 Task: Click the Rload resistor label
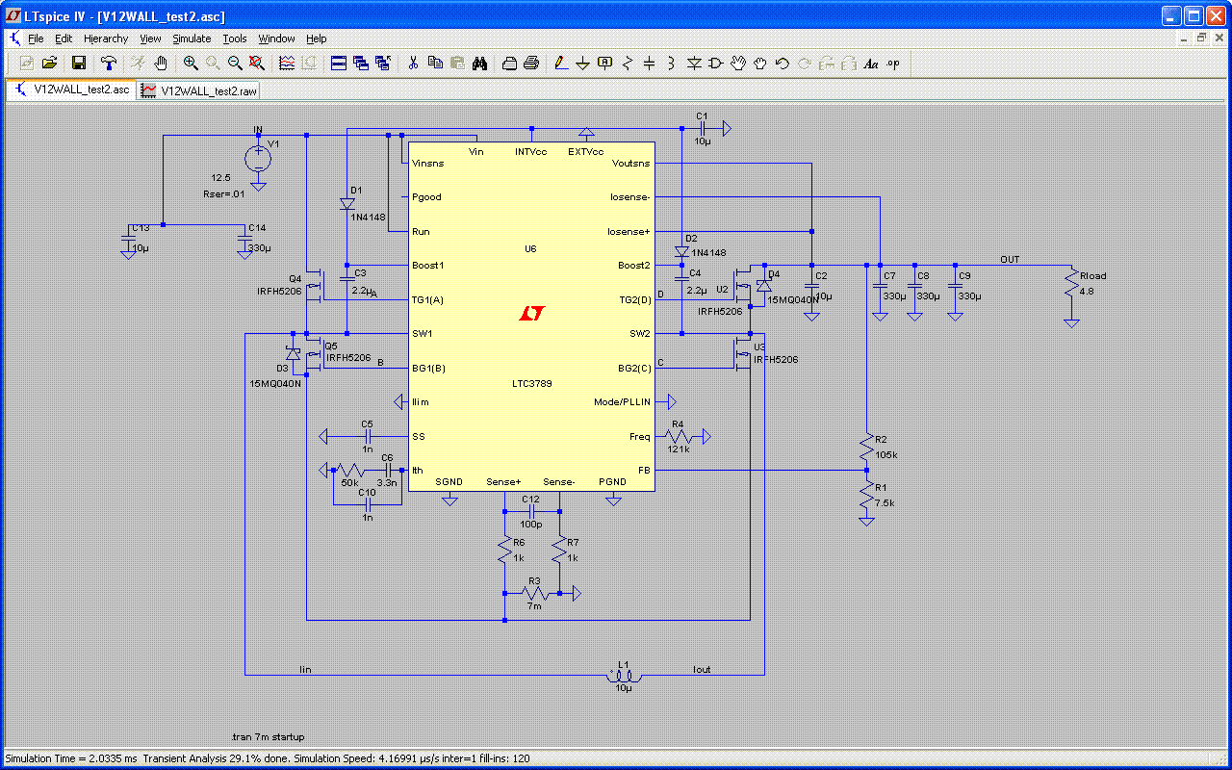click(1092, 276)
